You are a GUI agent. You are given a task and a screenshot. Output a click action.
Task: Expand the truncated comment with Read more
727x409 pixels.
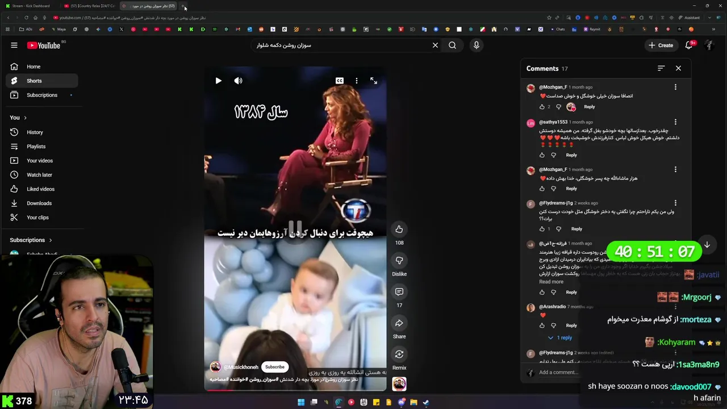tap(551, 282)
